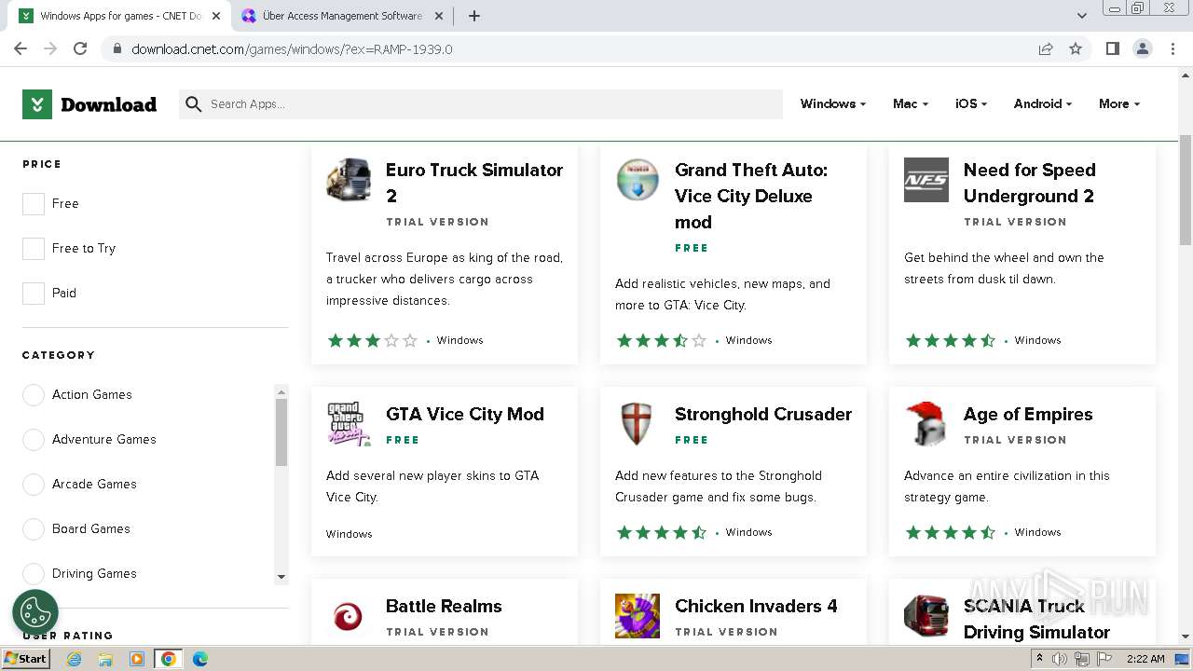Open the Stronghold Crusader title link

pyautogui.click(x=763, y=415)
